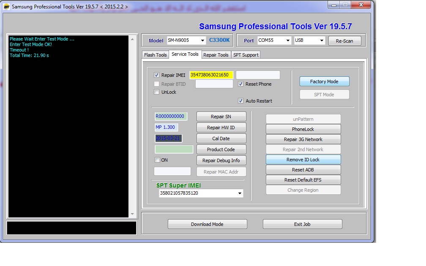The width and height of the screenshot is (426, 266).
Task: Click the MP 1.300 hardware ID field
Action: pyautogui.click(x=167, y=128)
